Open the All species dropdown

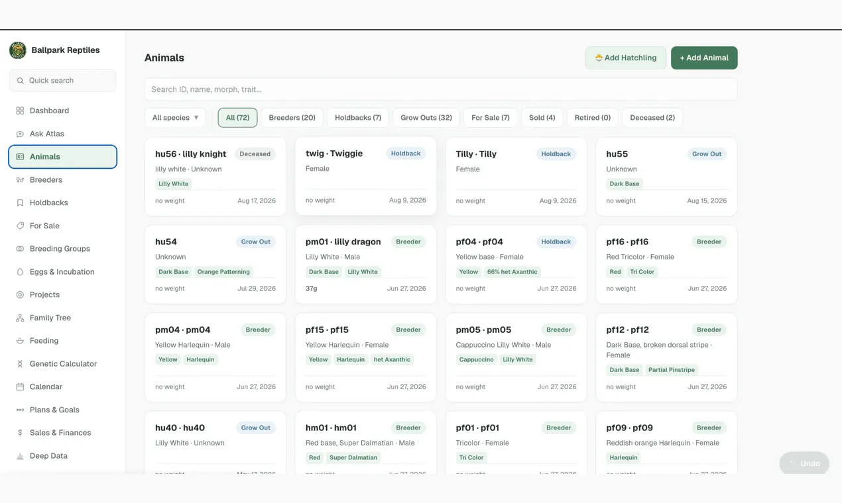175,118
